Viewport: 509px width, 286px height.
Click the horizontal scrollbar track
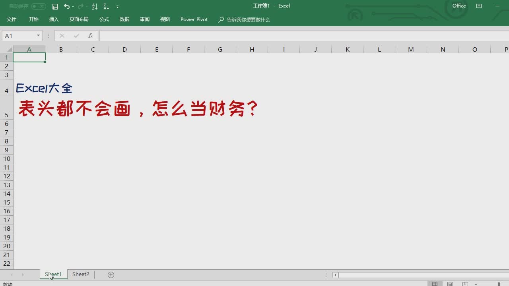point(424,274)
